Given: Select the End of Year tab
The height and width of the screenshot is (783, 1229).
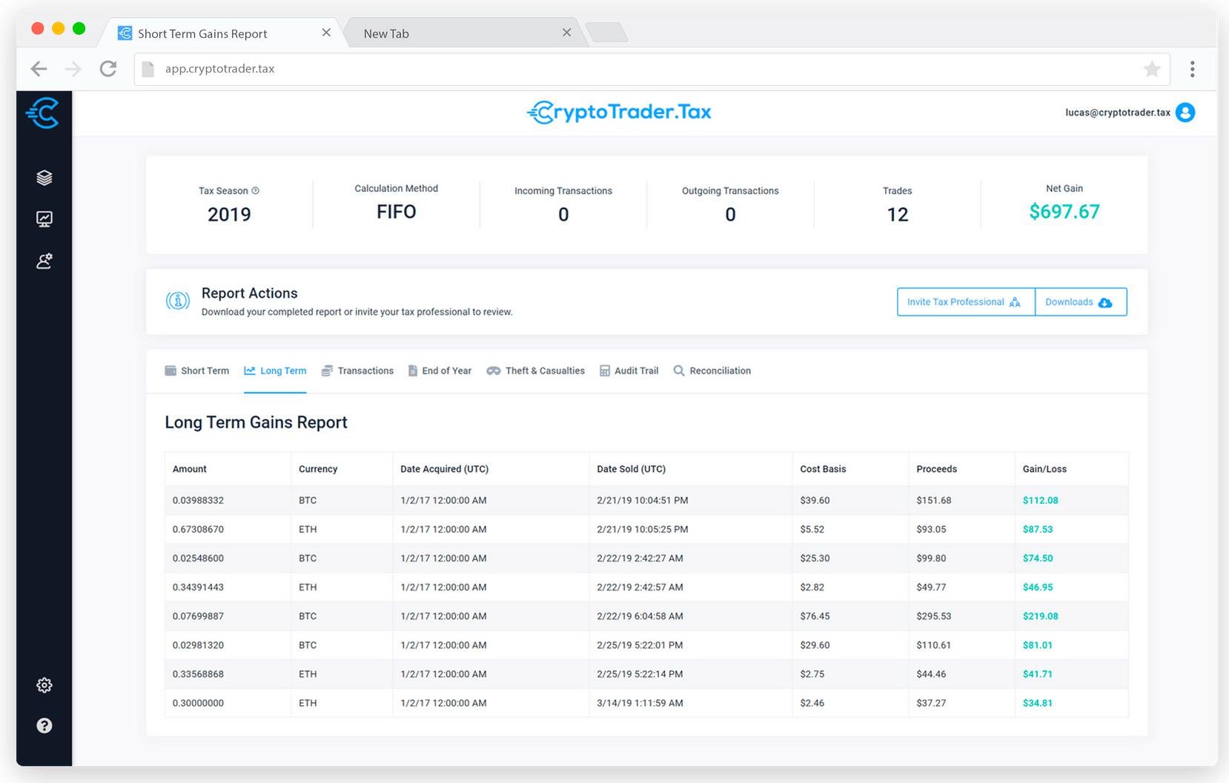Looking at the screenshot, I should click(x=440, y=371).
